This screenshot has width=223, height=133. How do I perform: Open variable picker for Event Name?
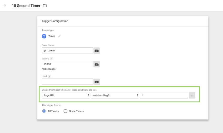coord(97,51)
